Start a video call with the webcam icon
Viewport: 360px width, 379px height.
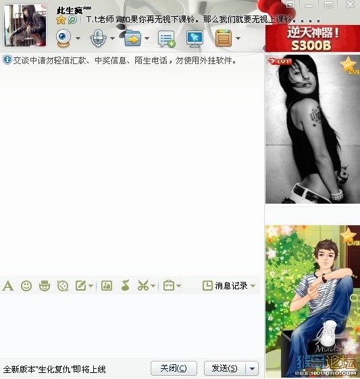pyautogui.click(x=63, y=38)
